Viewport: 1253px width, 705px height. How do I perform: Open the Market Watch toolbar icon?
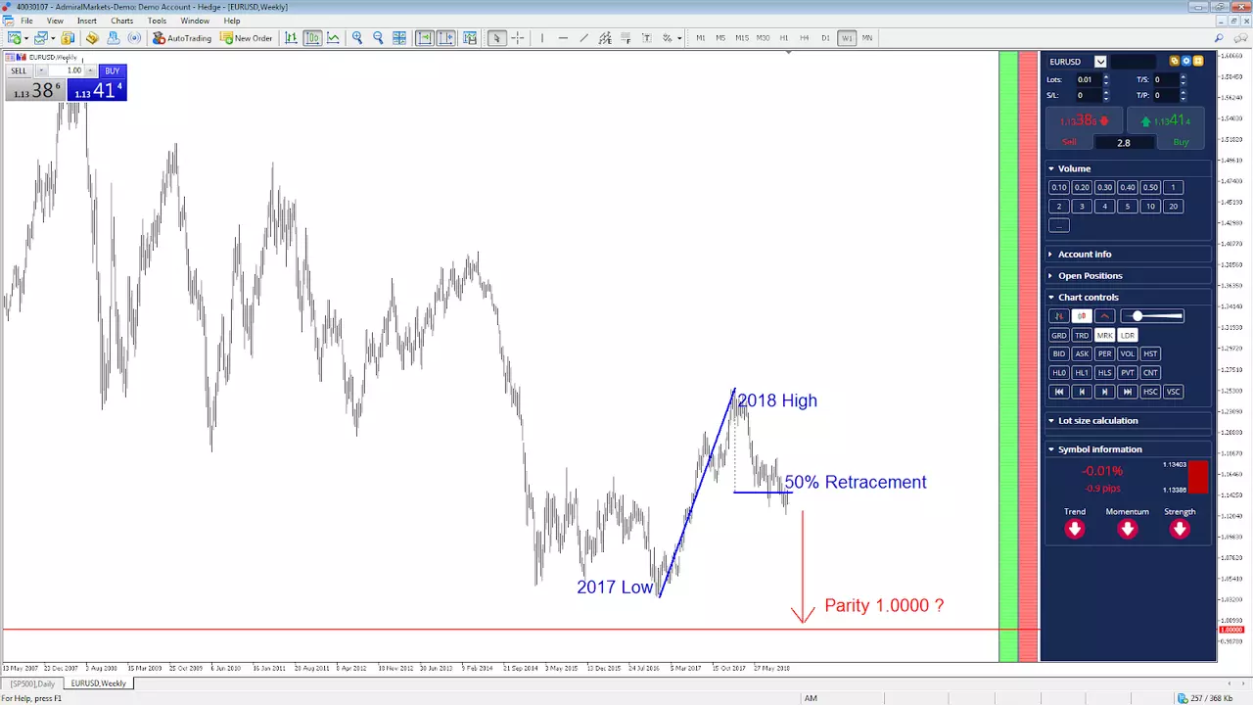coord(68,38)
